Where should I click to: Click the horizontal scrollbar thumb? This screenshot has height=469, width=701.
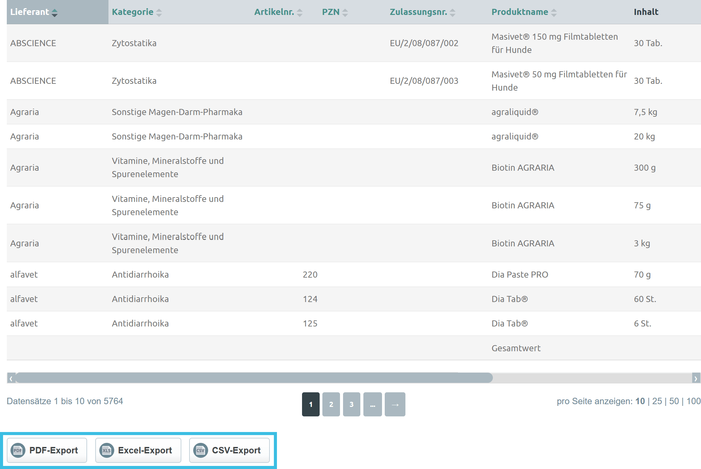(x=254, y=378)
